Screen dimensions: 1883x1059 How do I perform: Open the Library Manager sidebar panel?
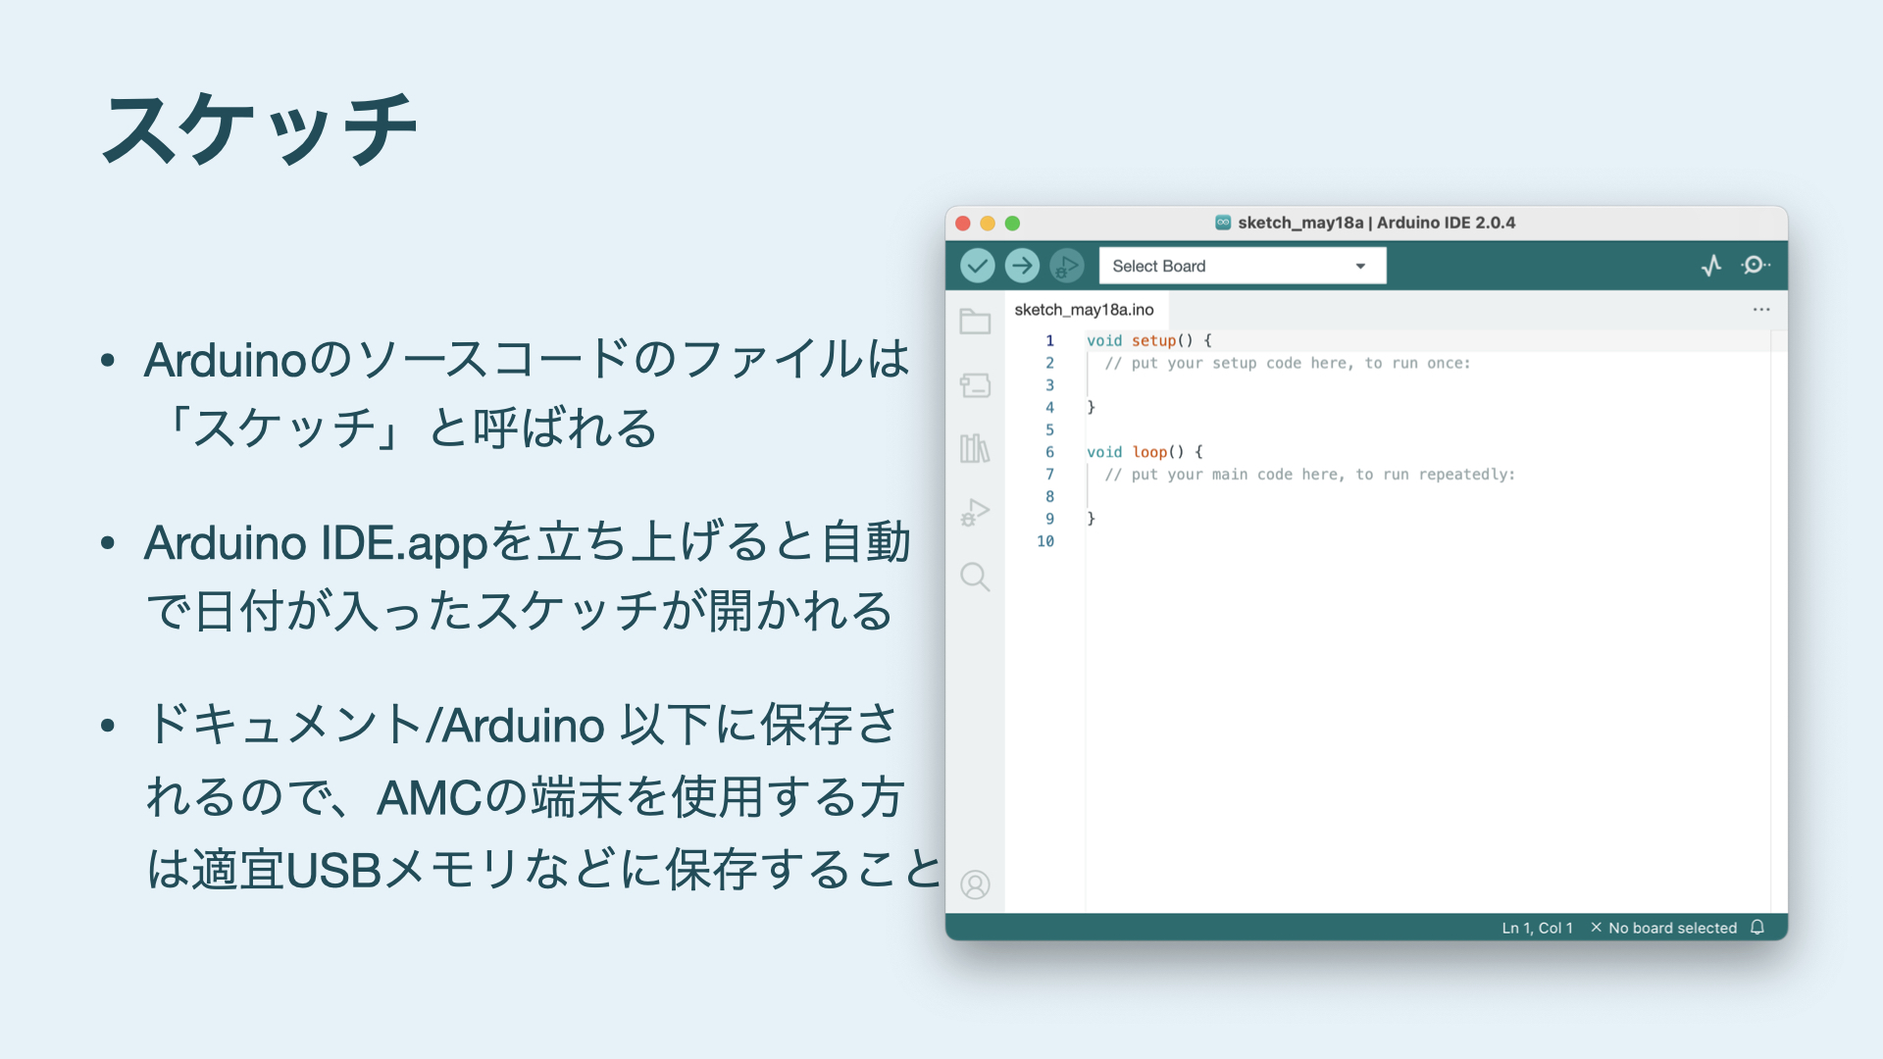pyautogui.click(x=975, y=448)
